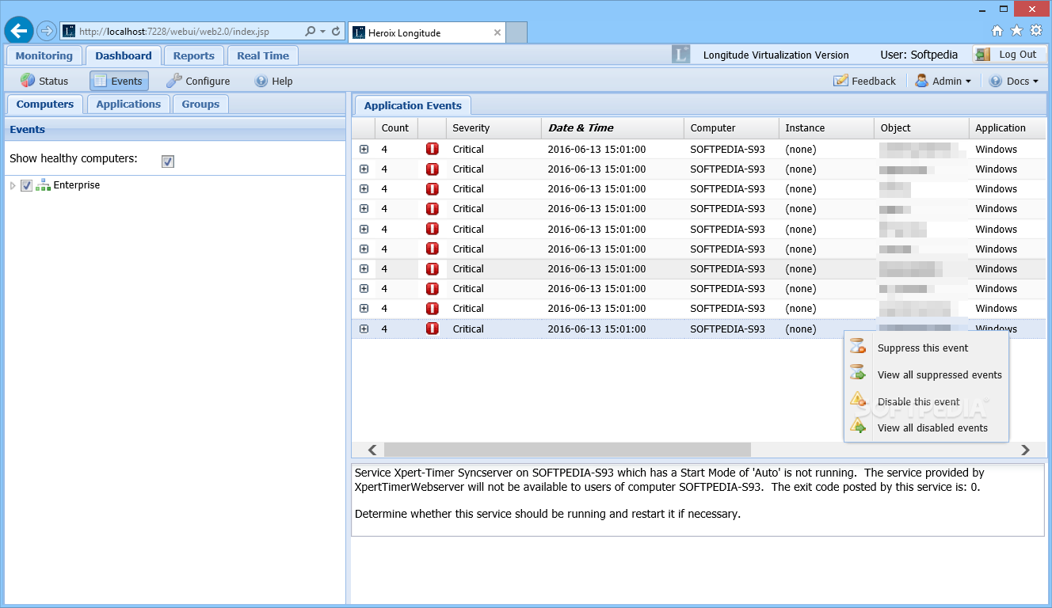This screenshot has width=1052, height=608.
Task: Click the Events table icon
Action: [101, 81]
